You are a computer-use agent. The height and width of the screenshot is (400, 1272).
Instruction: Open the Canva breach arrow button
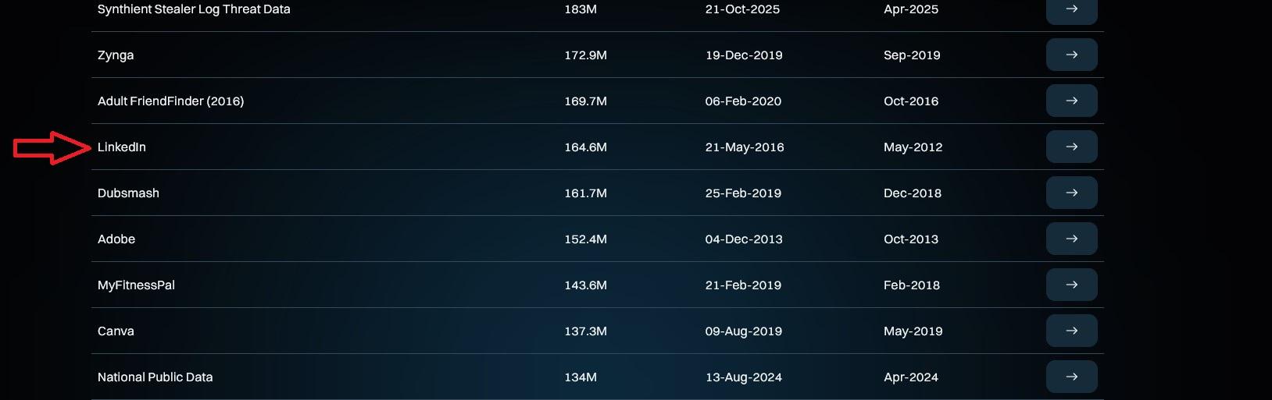point(1071,331)
